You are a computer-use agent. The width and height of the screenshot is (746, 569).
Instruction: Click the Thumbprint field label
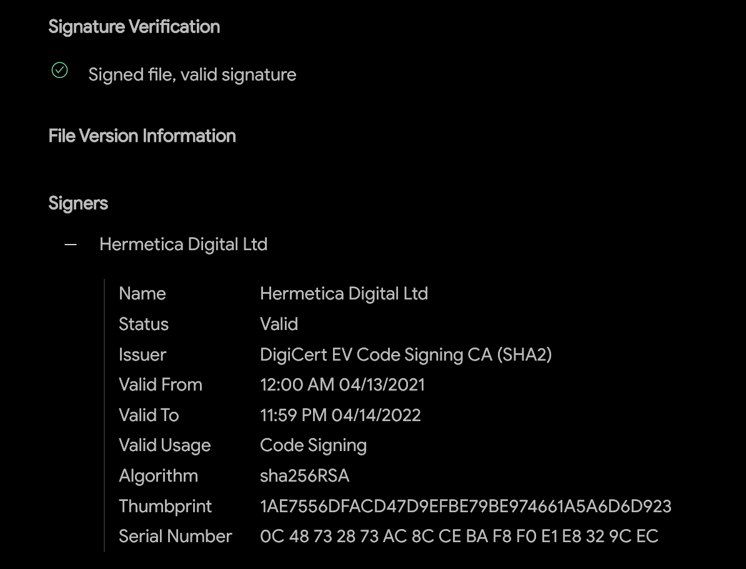pos(166,507)
